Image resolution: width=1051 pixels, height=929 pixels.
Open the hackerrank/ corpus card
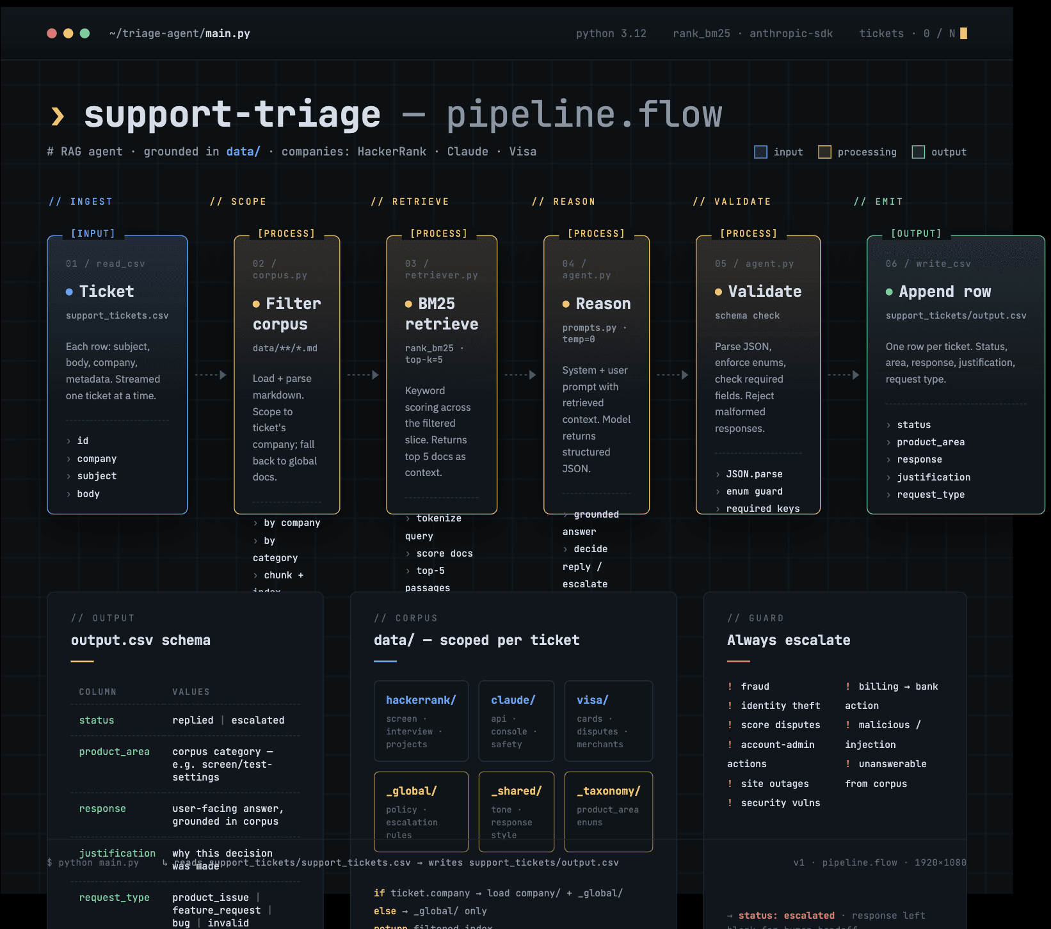coord(421,721)
